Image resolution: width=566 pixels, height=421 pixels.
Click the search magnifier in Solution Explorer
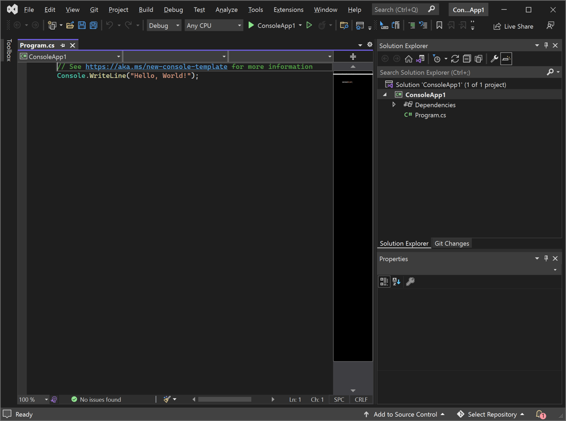550,72
